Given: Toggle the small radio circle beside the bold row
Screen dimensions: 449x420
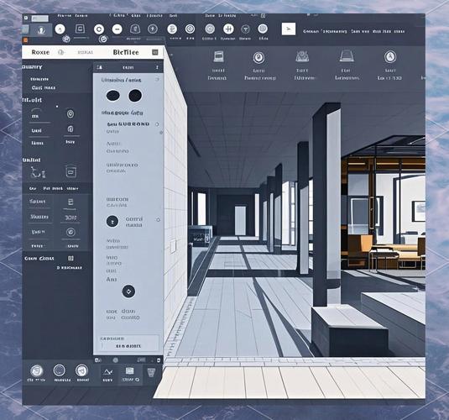Looking at the screenshot, I should click(157, 124).
